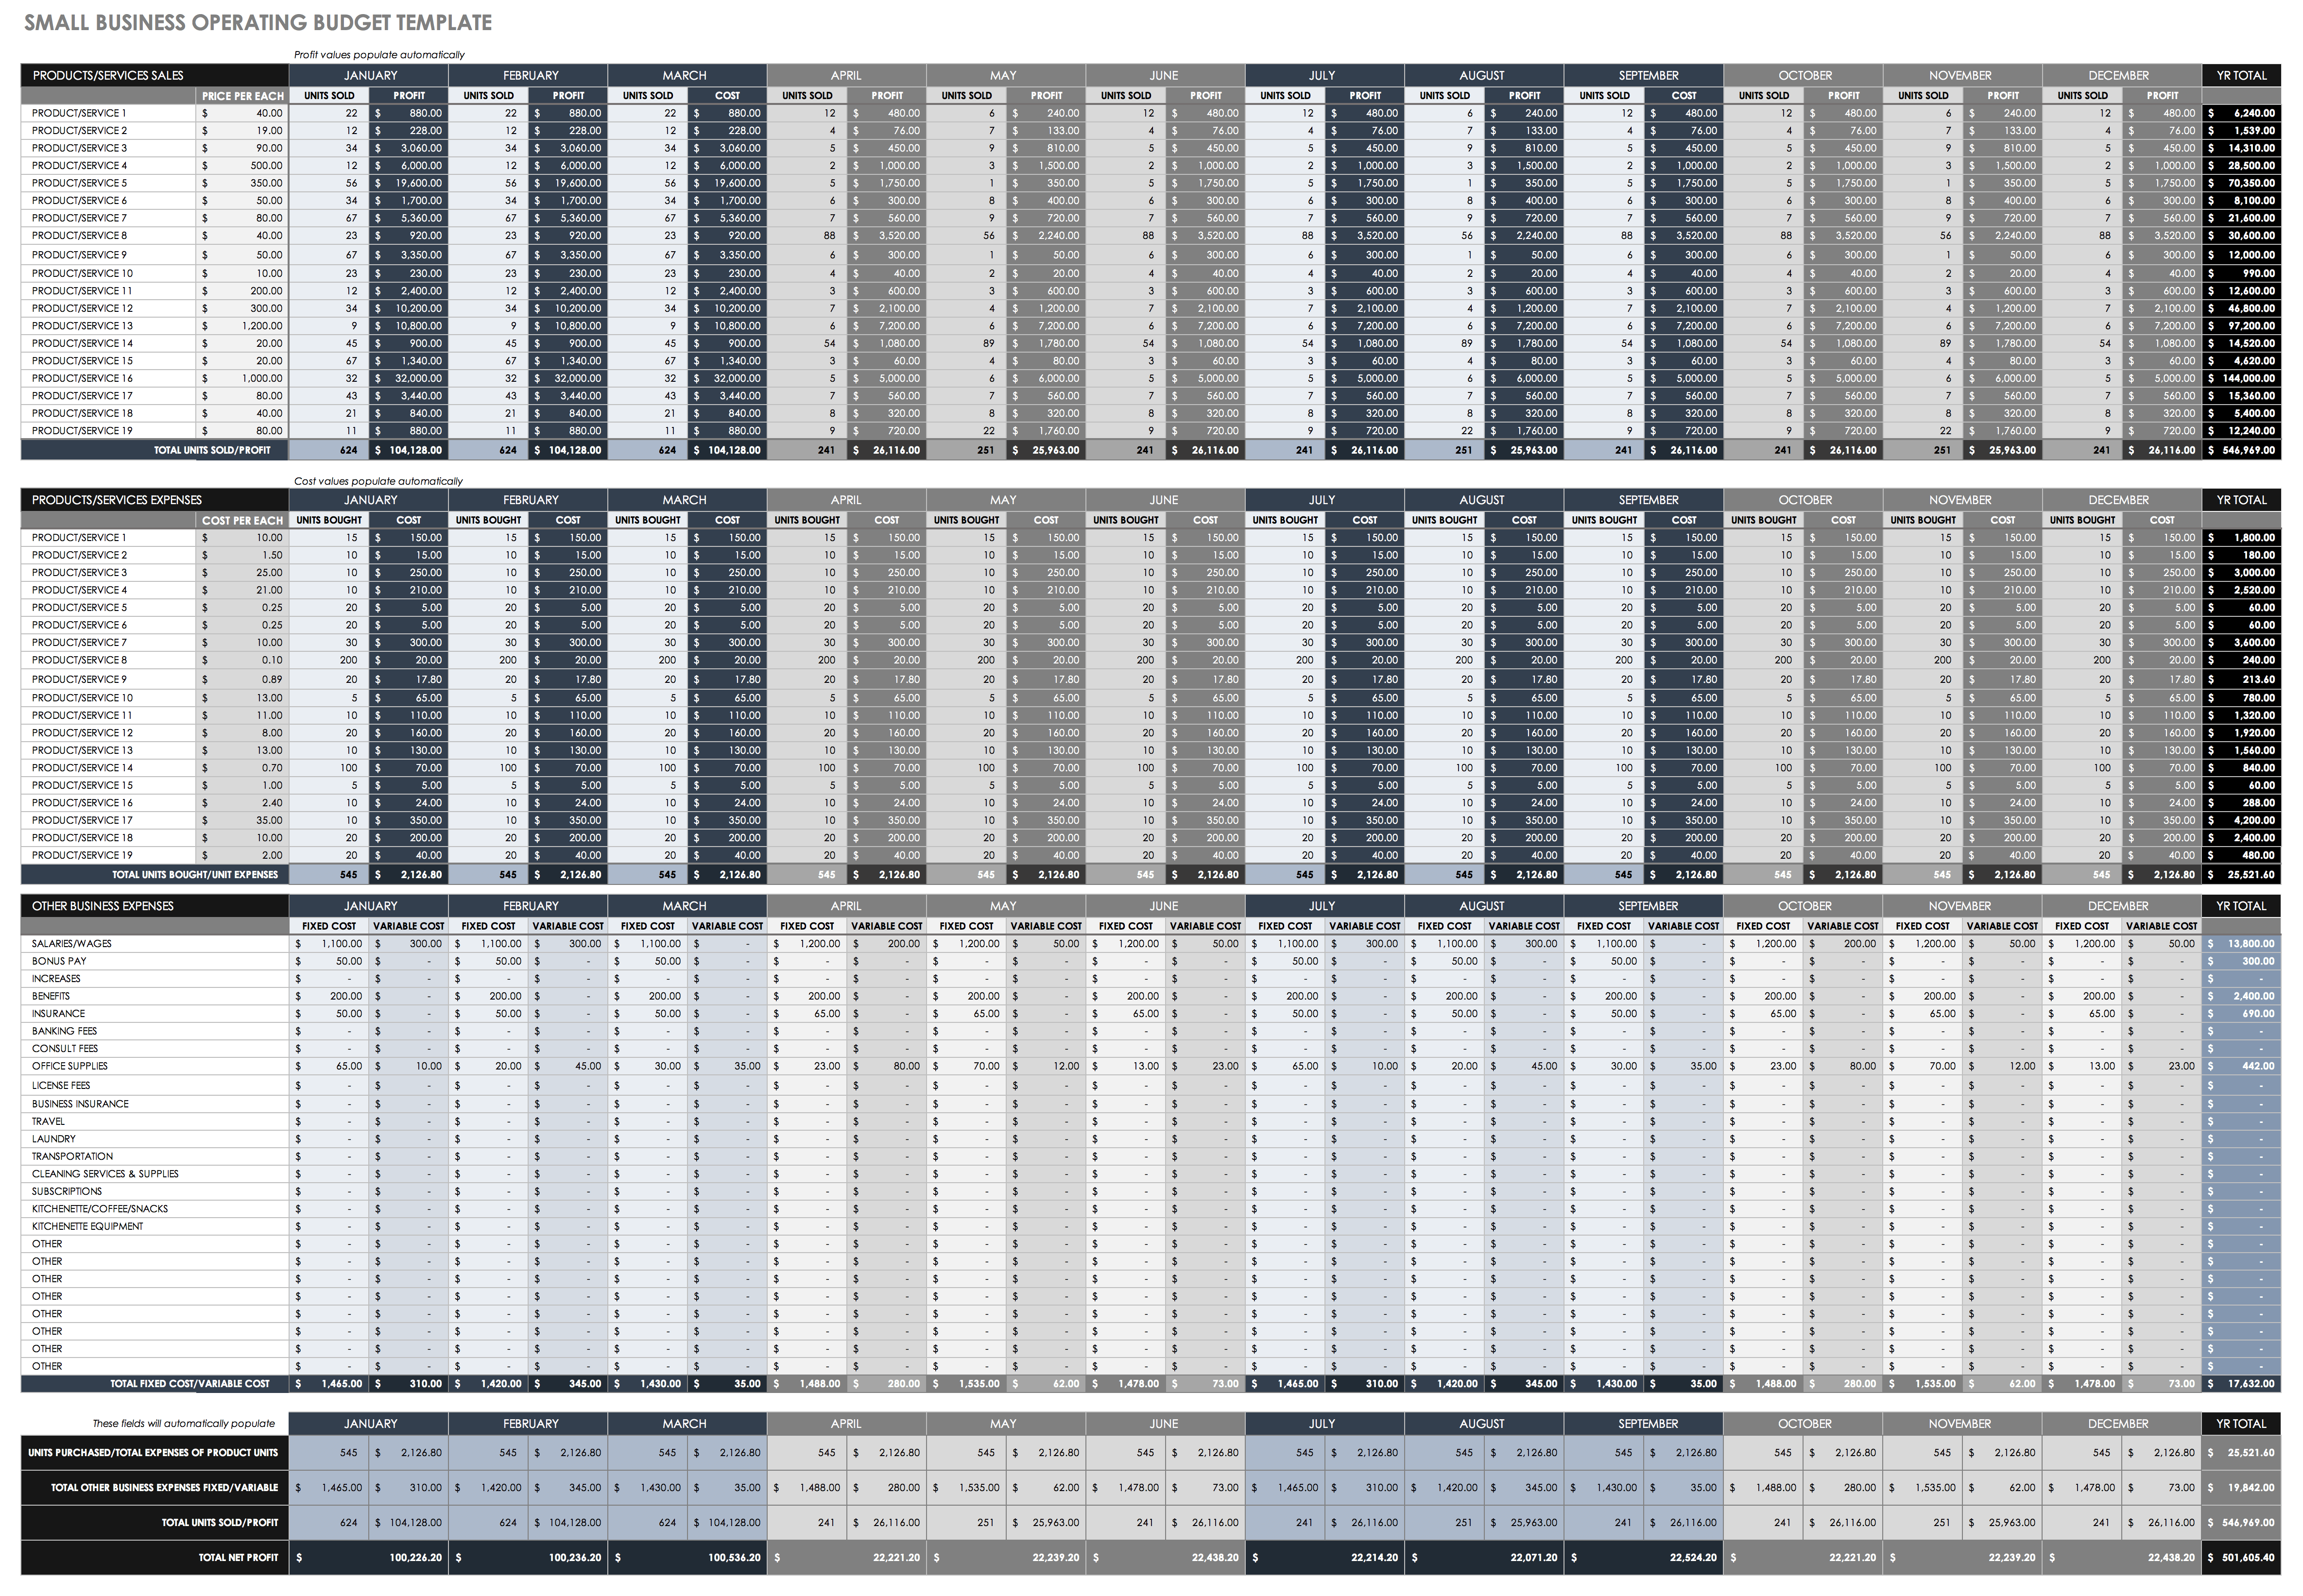Click the 14,520.00 yearly total cell
The height and width of the screenshot is (1596, 2303).
click(2241, 343)
